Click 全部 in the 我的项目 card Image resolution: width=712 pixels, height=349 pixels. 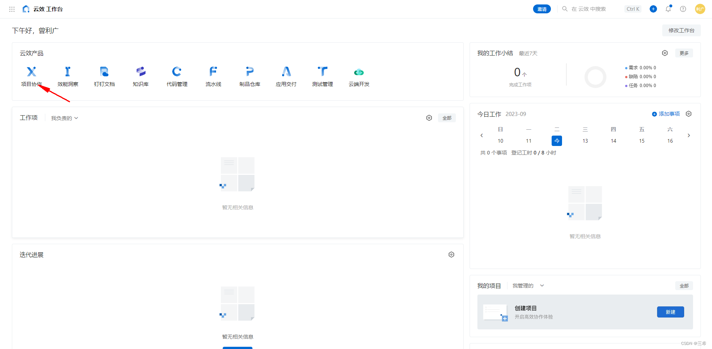coord(684,286)
